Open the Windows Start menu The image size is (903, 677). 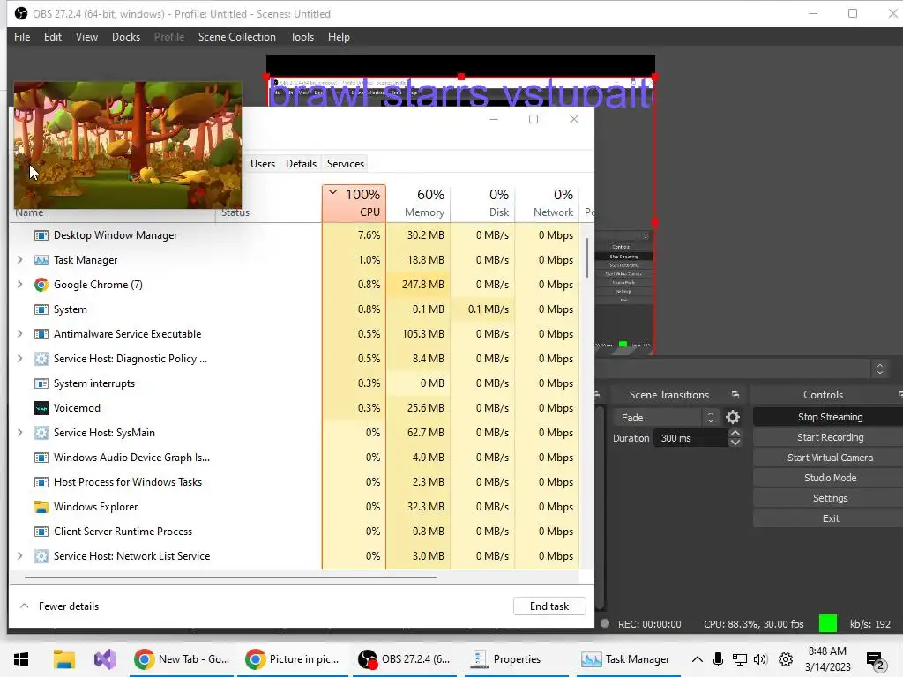(x=21, y=659)
